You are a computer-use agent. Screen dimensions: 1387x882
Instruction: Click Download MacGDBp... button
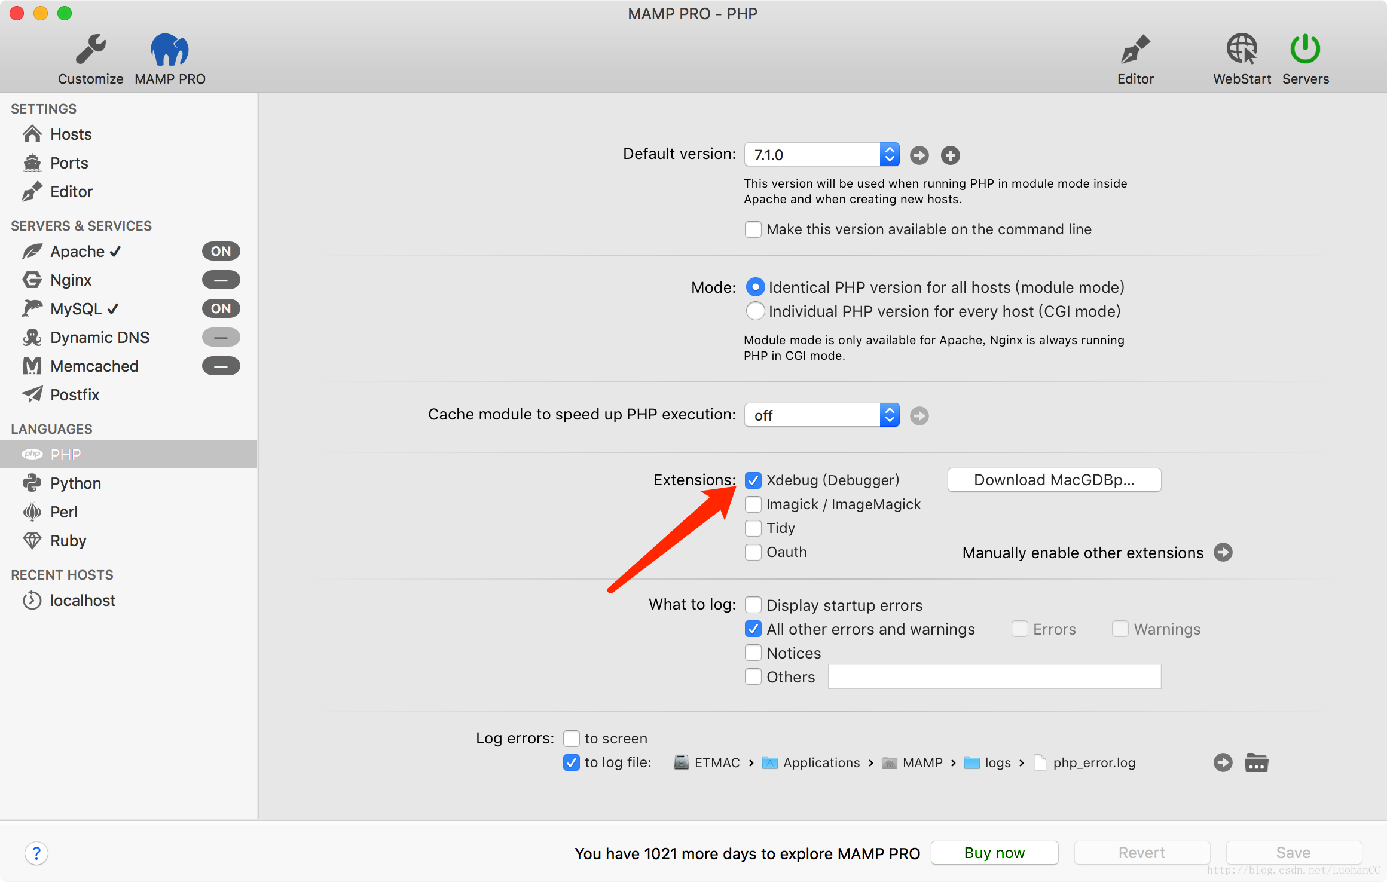click(x=1054, y=480)
